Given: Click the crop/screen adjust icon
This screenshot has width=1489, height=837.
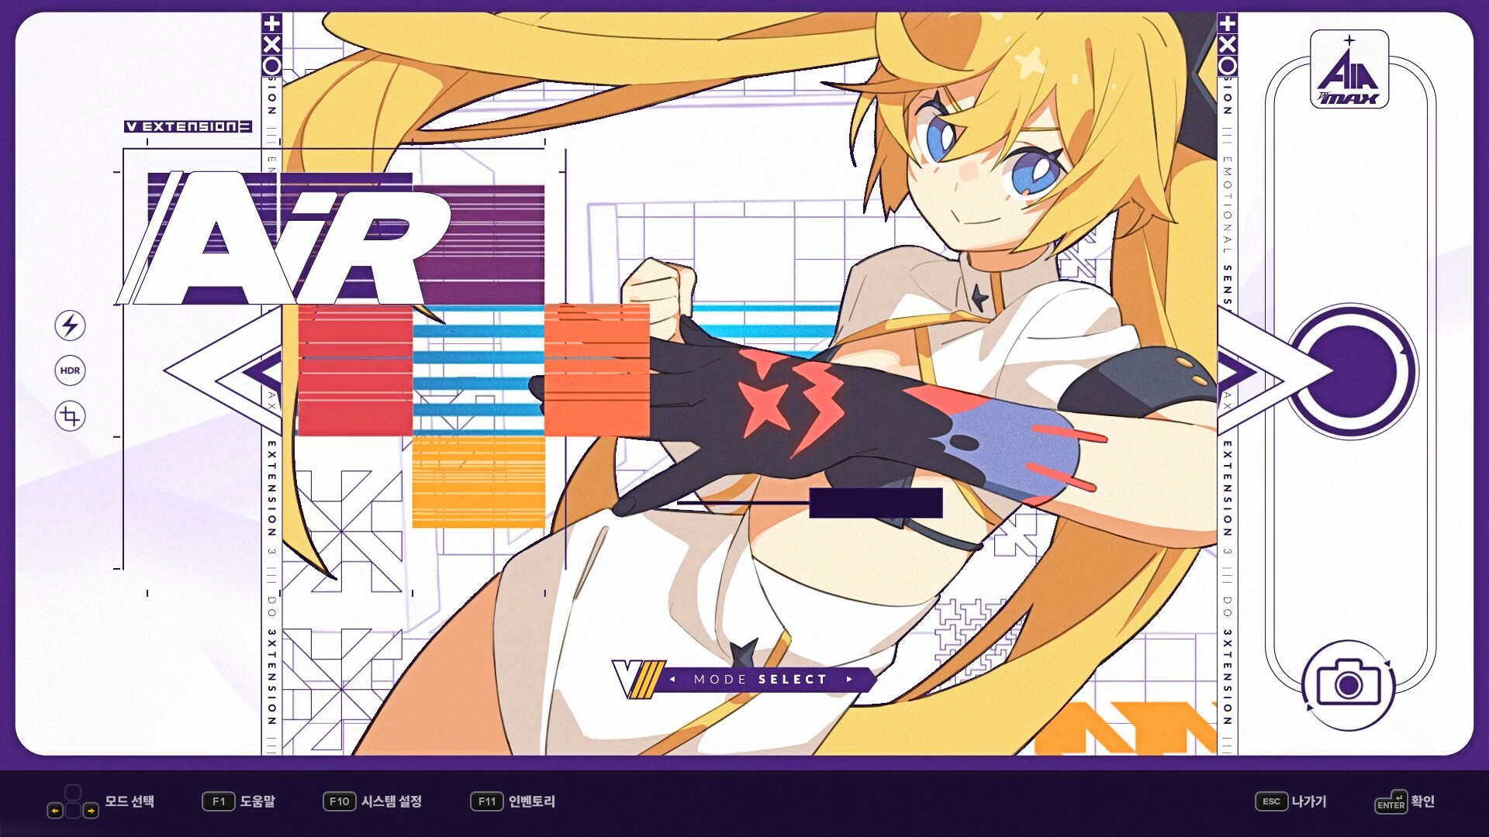Looking at the screenshot, I should tap(70, 416).
